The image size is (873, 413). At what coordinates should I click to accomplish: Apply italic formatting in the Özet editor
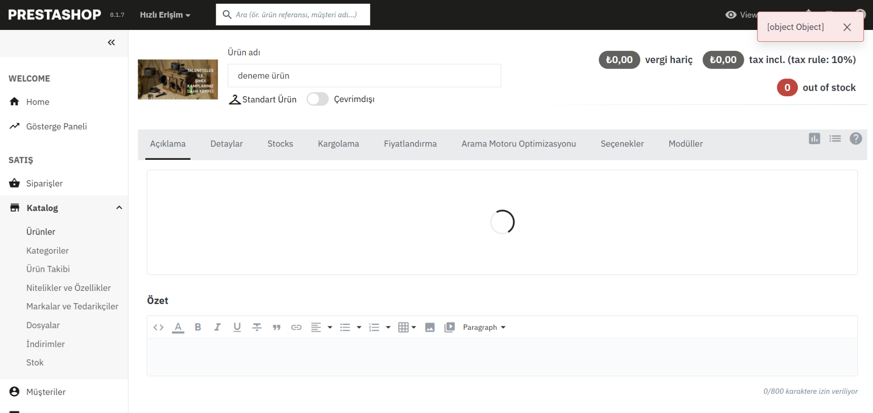[x=217, y=327]
